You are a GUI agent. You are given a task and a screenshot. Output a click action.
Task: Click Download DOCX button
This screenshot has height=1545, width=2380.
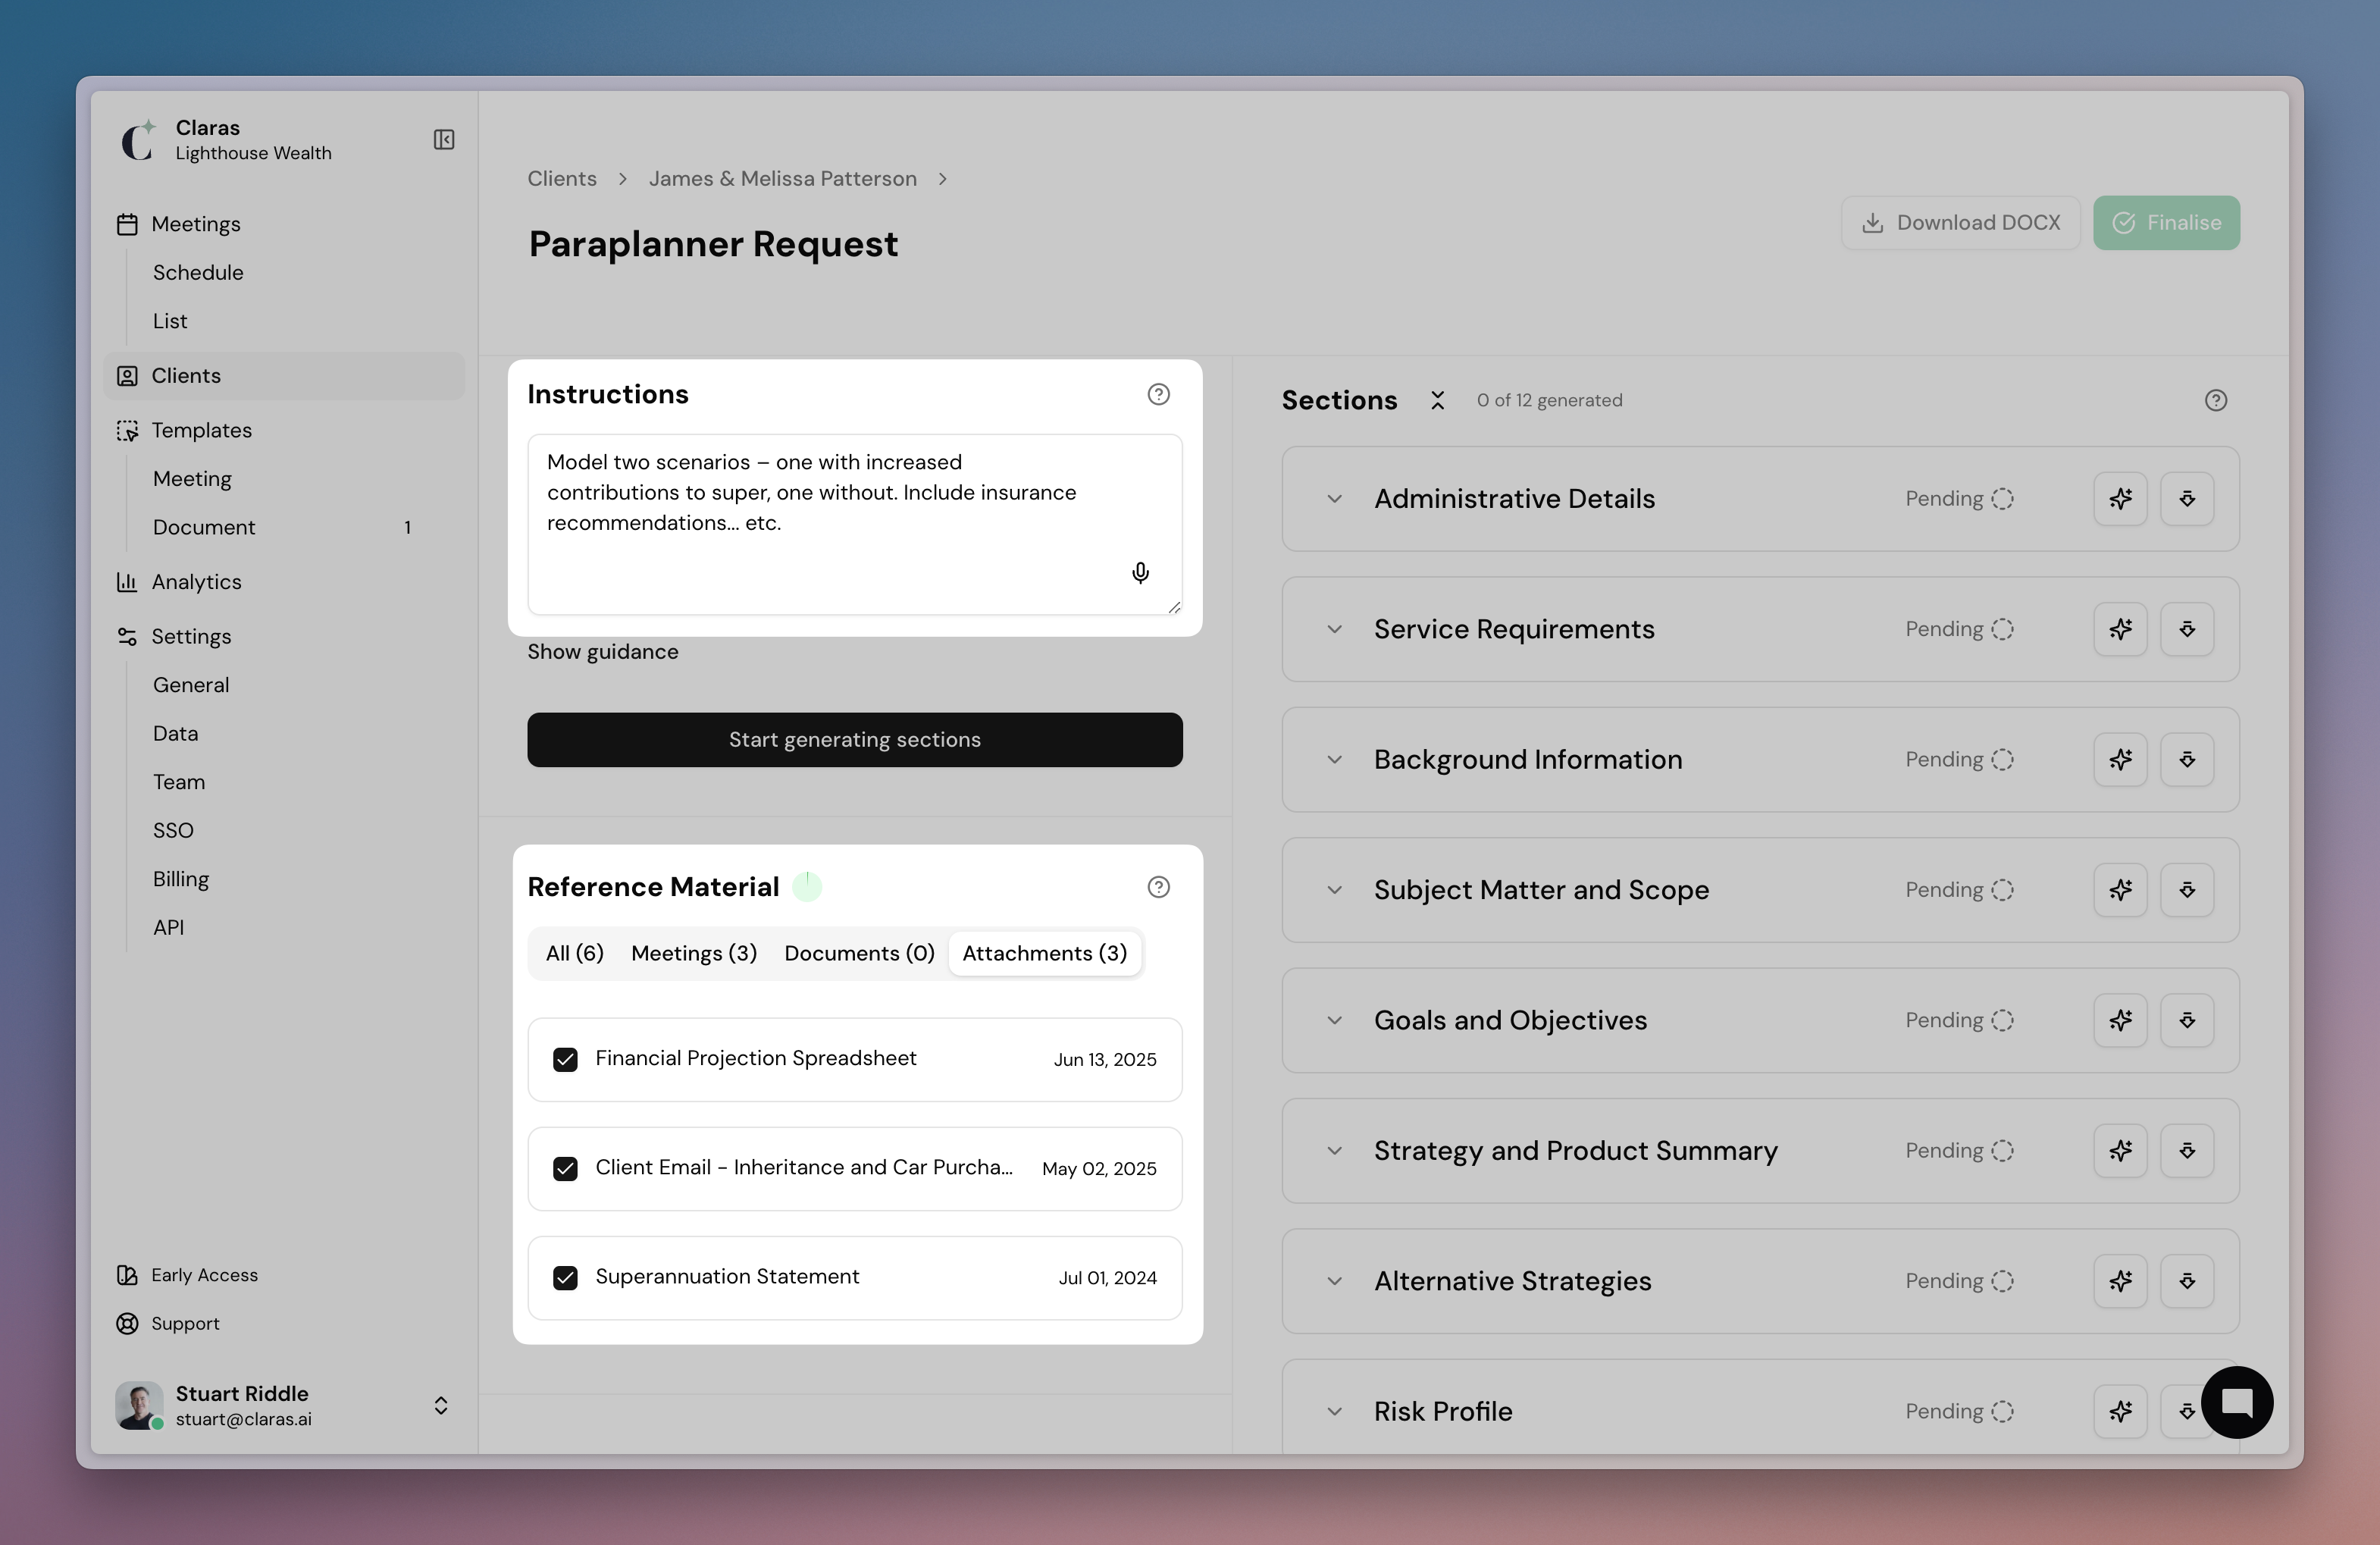coord(1960,223)
